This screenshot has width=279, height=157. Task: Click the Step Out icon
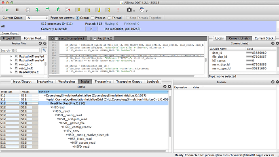click(x=58, y=10)
